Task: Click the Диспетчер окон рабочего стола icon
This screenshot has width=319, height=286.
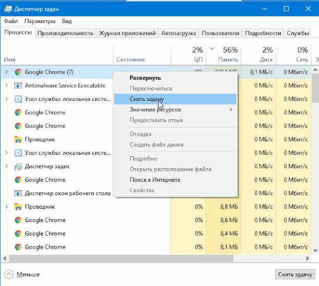Action: 18,193
